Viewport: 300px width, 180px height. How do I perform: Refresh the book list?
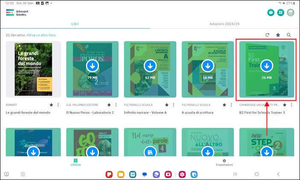(x=267, y=35)
